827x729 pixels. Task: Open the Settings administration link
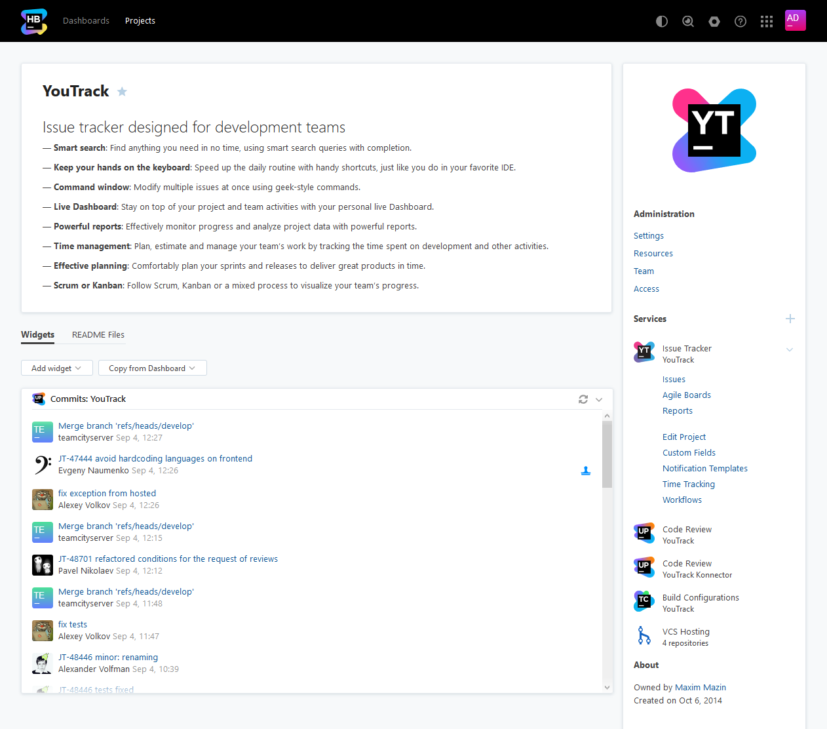point(649,236)
